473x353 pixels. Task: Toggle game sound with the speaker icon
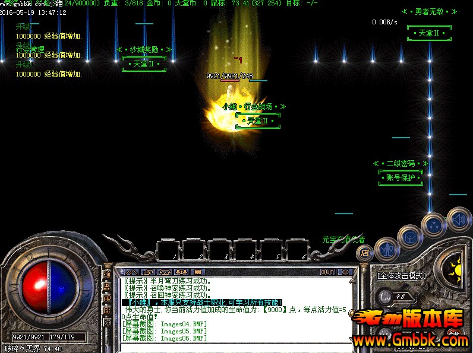pyautogui.click(x=459, y=219)
